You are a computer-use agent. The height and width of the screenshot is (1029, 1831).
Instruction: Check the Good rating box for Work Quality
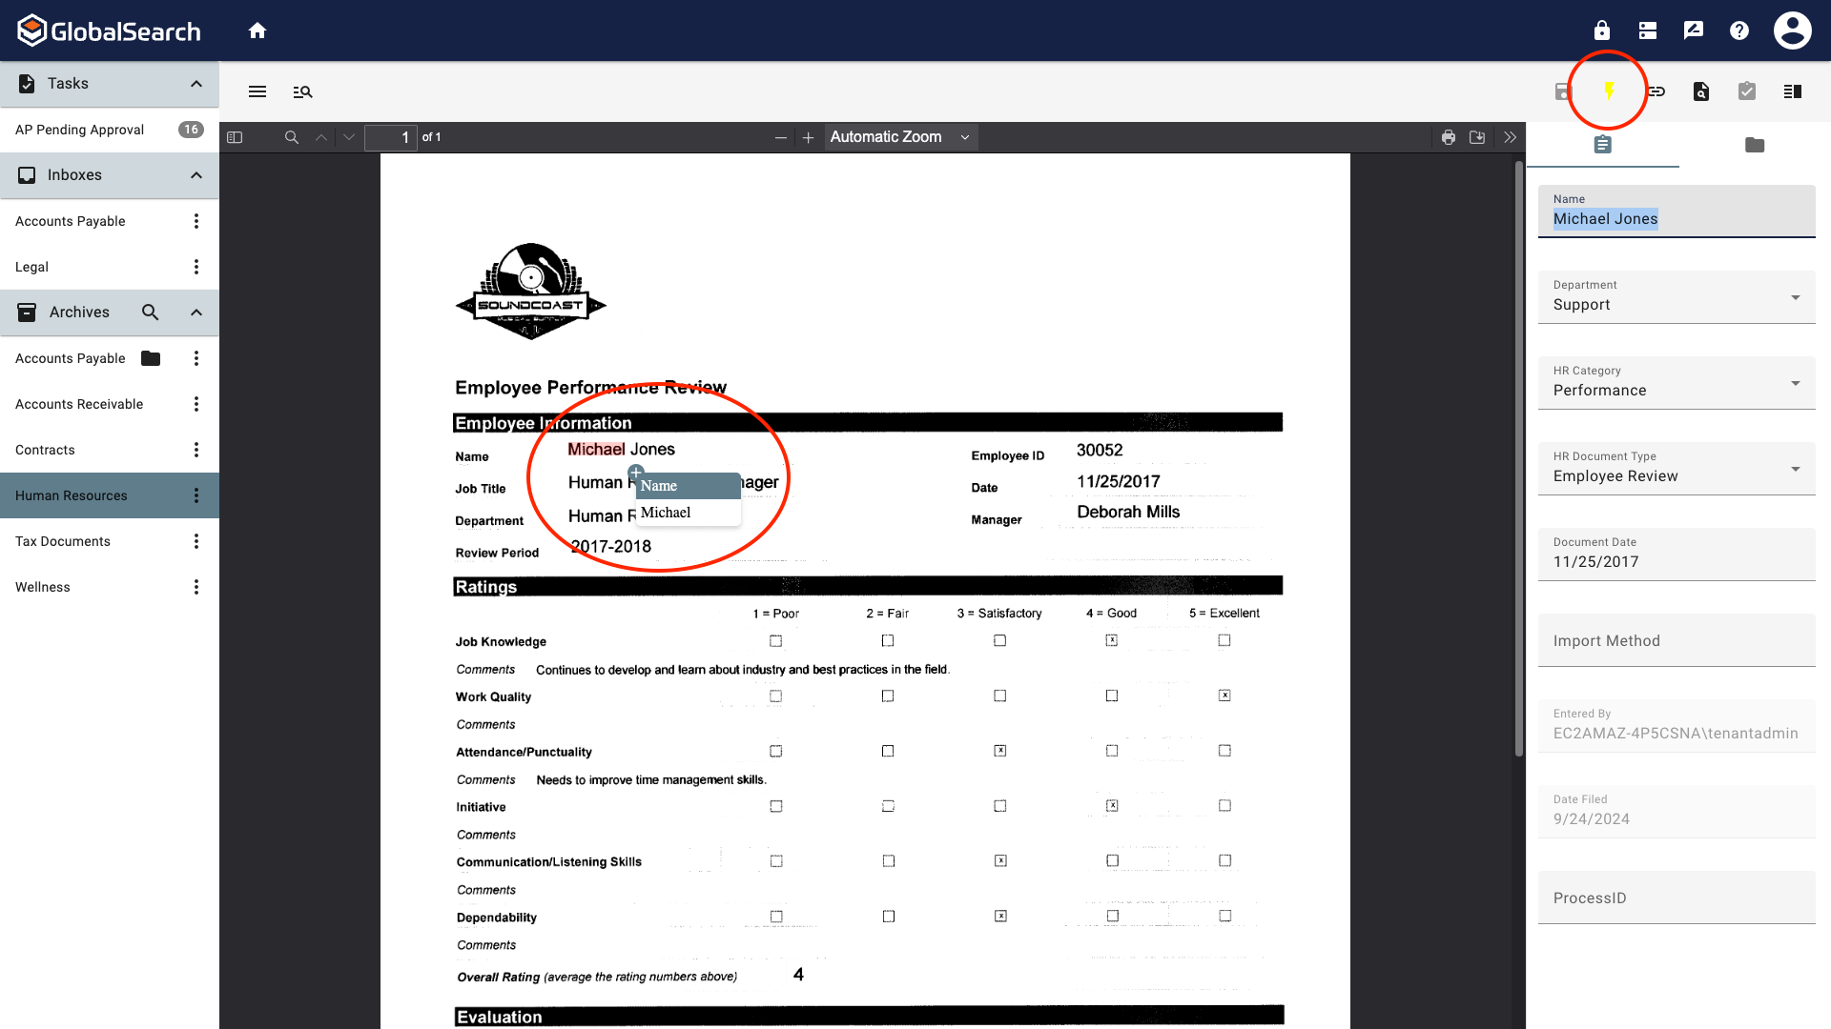[1112, 696]
